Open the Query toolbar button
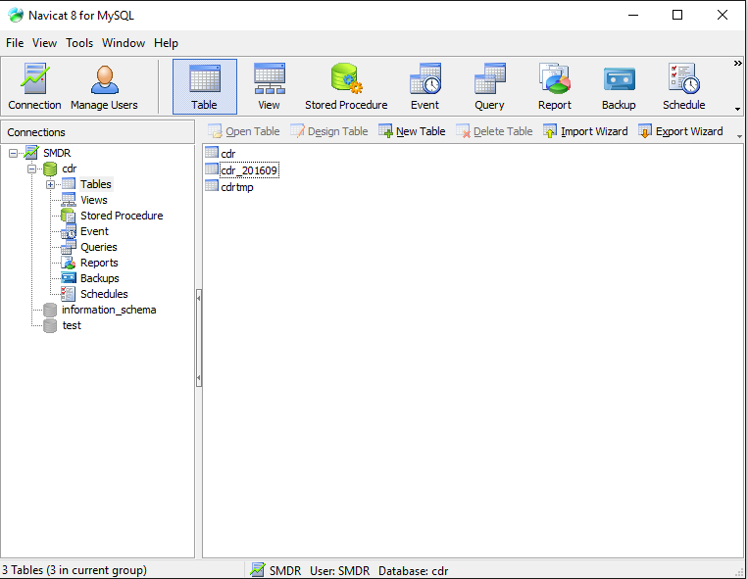This screenshot has height=579, width=748. point(489,87)
